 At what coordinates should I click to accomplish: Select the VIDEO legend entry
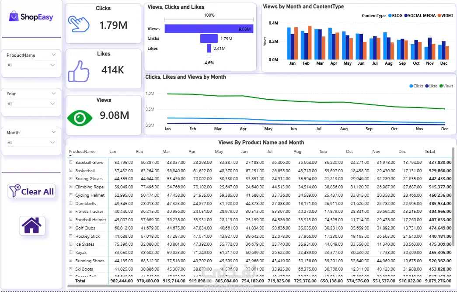[x=445, y=16]
